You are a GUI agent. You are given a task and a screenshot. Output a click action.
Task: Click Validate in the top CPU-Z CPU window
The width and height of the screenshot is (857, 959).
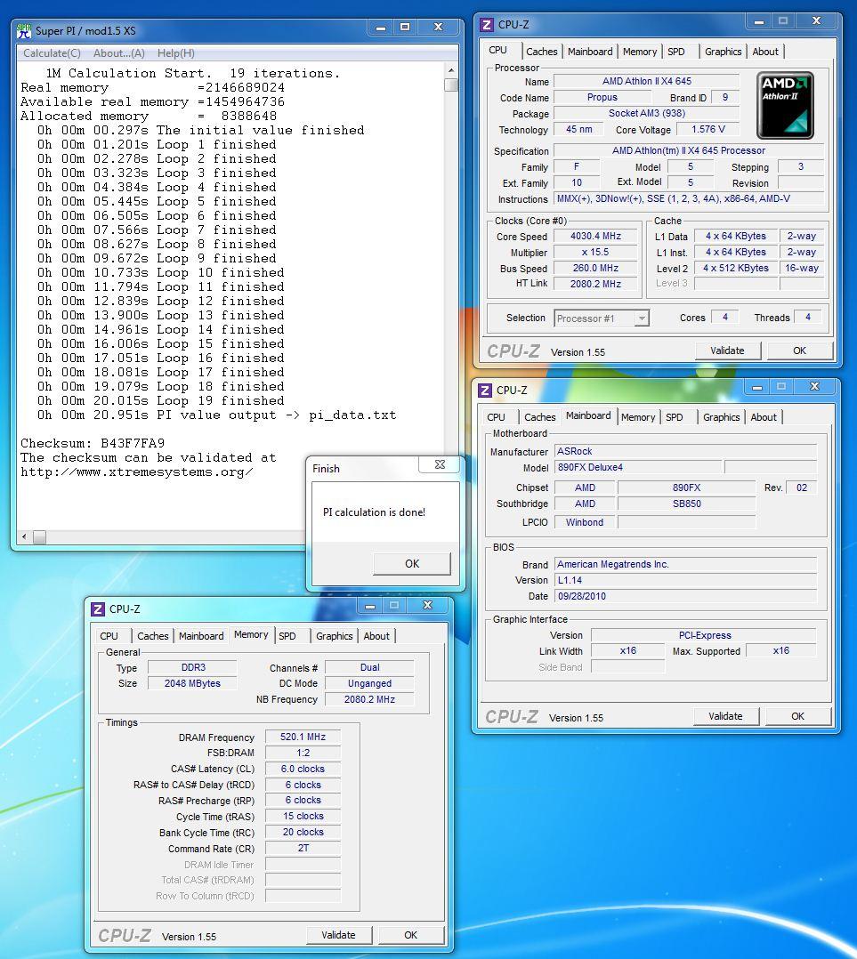point(727,351)
